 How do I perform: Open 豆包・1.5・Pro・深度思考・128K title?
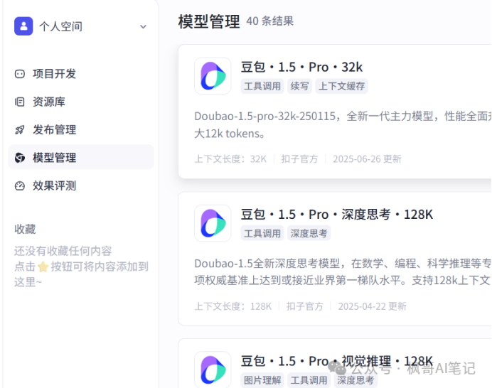click(337, 215)
